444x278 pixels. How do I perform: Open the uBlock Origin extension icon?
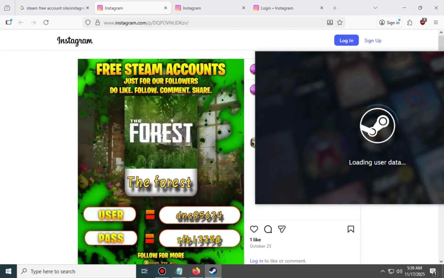(422, 22)
